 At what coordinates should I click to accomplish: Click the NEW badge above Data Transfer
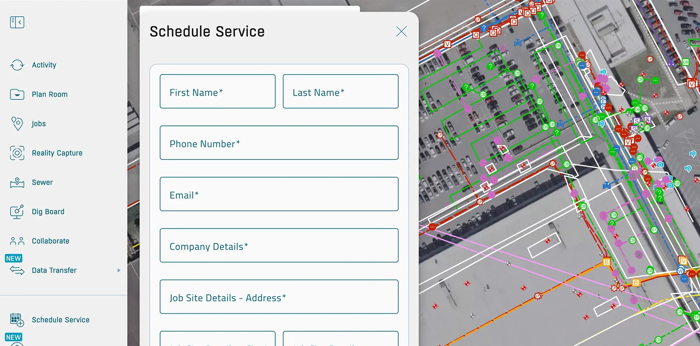tap(13, 258)
